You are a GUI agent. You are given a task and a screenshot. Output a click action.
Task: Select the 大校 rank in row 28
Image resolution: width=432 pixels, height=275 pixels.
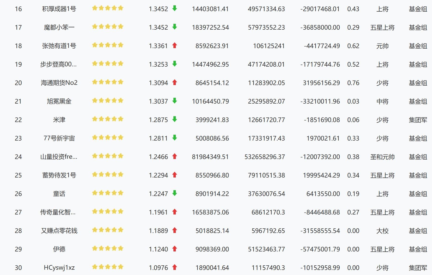point(382,231)
